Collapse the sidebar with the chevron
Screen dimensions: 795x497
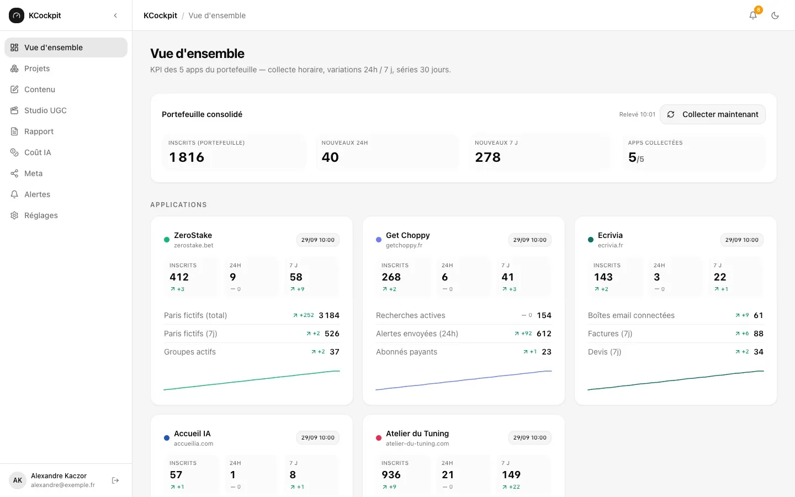[x=115, y=15]
